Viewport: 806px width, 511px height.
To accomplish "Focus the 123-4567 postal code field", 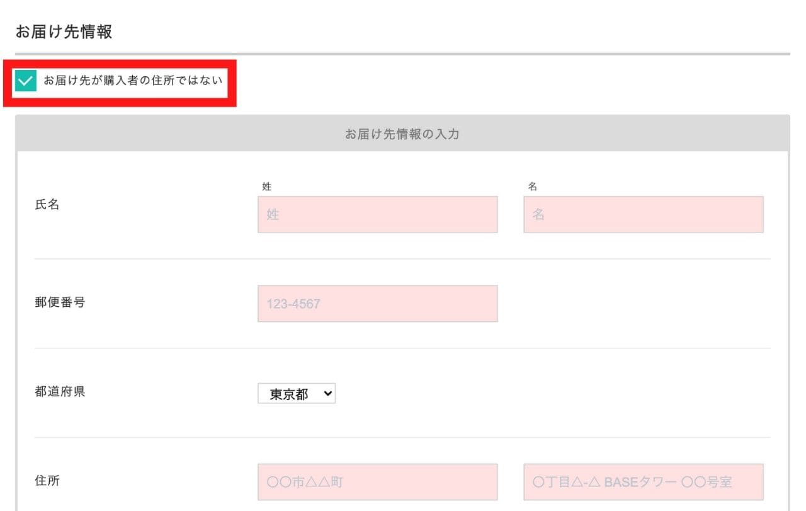I will point(378,304).
